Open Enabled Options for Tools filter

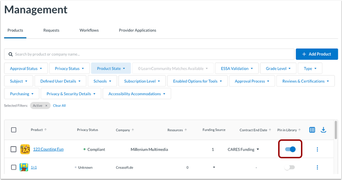(x=197, y=81)
